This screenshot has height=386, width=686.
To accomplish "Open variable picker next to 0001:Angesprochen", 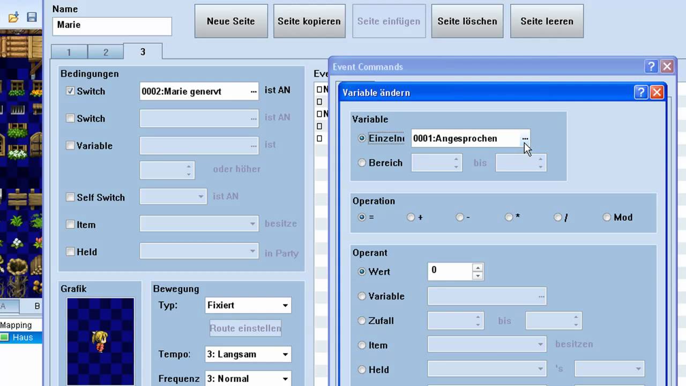I will pos(525,138).
